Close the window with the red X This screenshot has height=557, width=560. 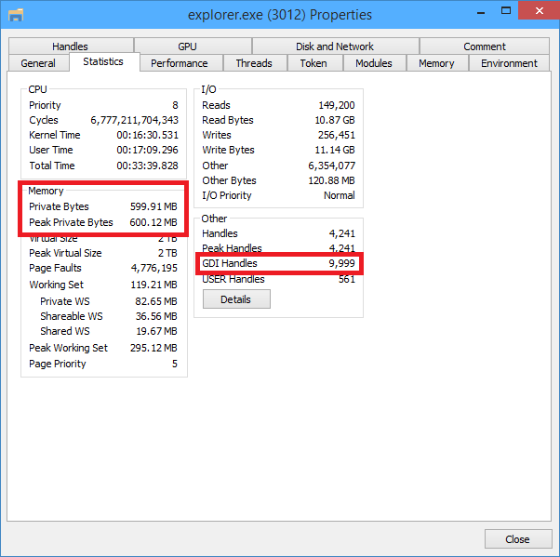coord(539,11)
